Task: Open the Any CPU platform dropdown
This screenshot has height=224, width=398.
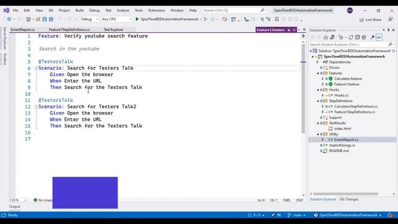Action: [117, 19]
